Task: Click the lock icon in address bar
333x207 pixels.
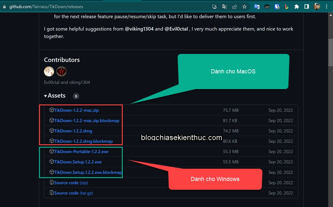Action: 4,7
